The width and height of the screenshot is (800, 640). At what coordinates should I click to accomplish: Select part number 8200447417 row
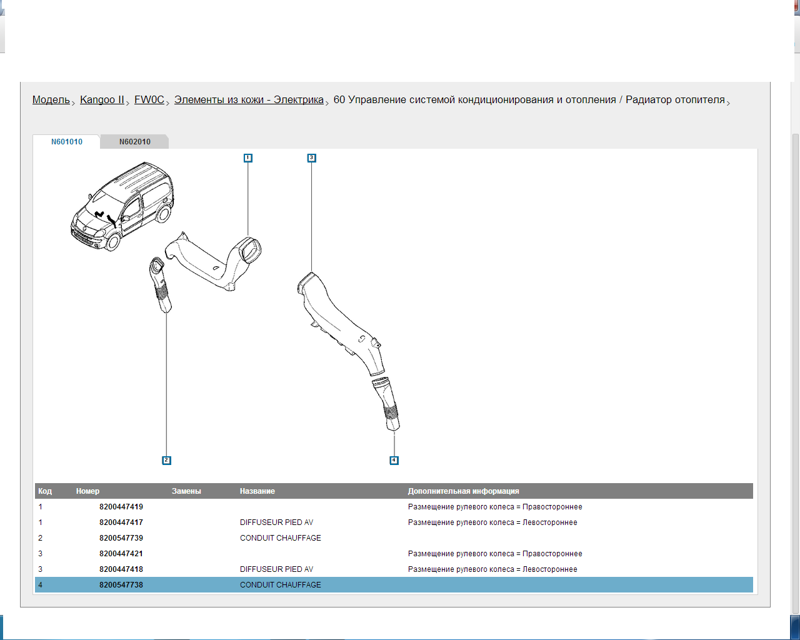pyautogui.click(x=394, y=522)
